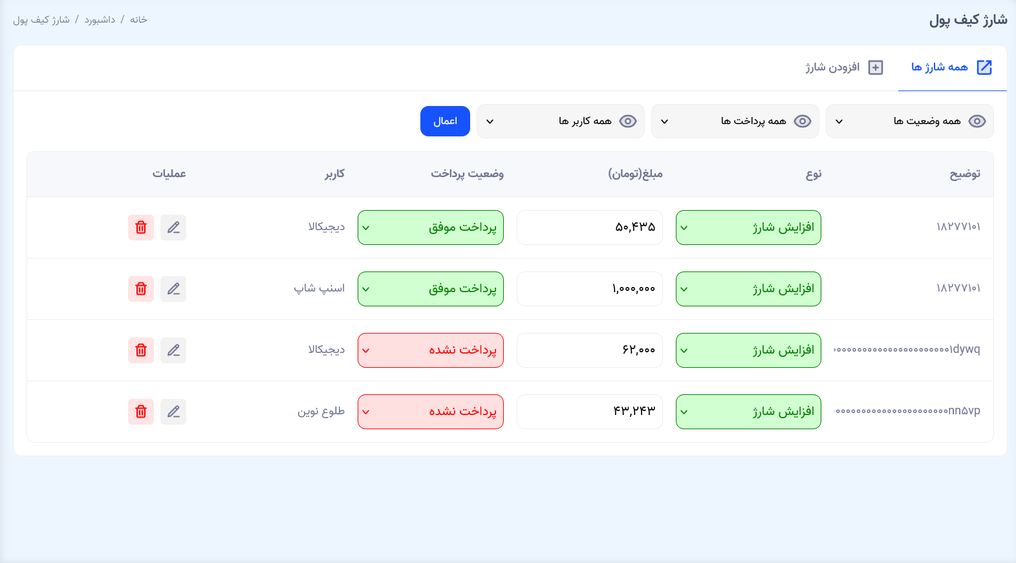Edit the 62,000 toman charge row

173,350
